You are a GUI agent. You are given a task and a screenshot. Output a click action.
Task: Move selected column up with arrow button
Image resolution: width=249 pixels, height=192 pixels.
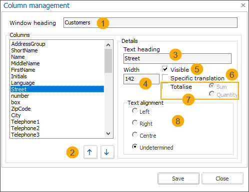90,152
